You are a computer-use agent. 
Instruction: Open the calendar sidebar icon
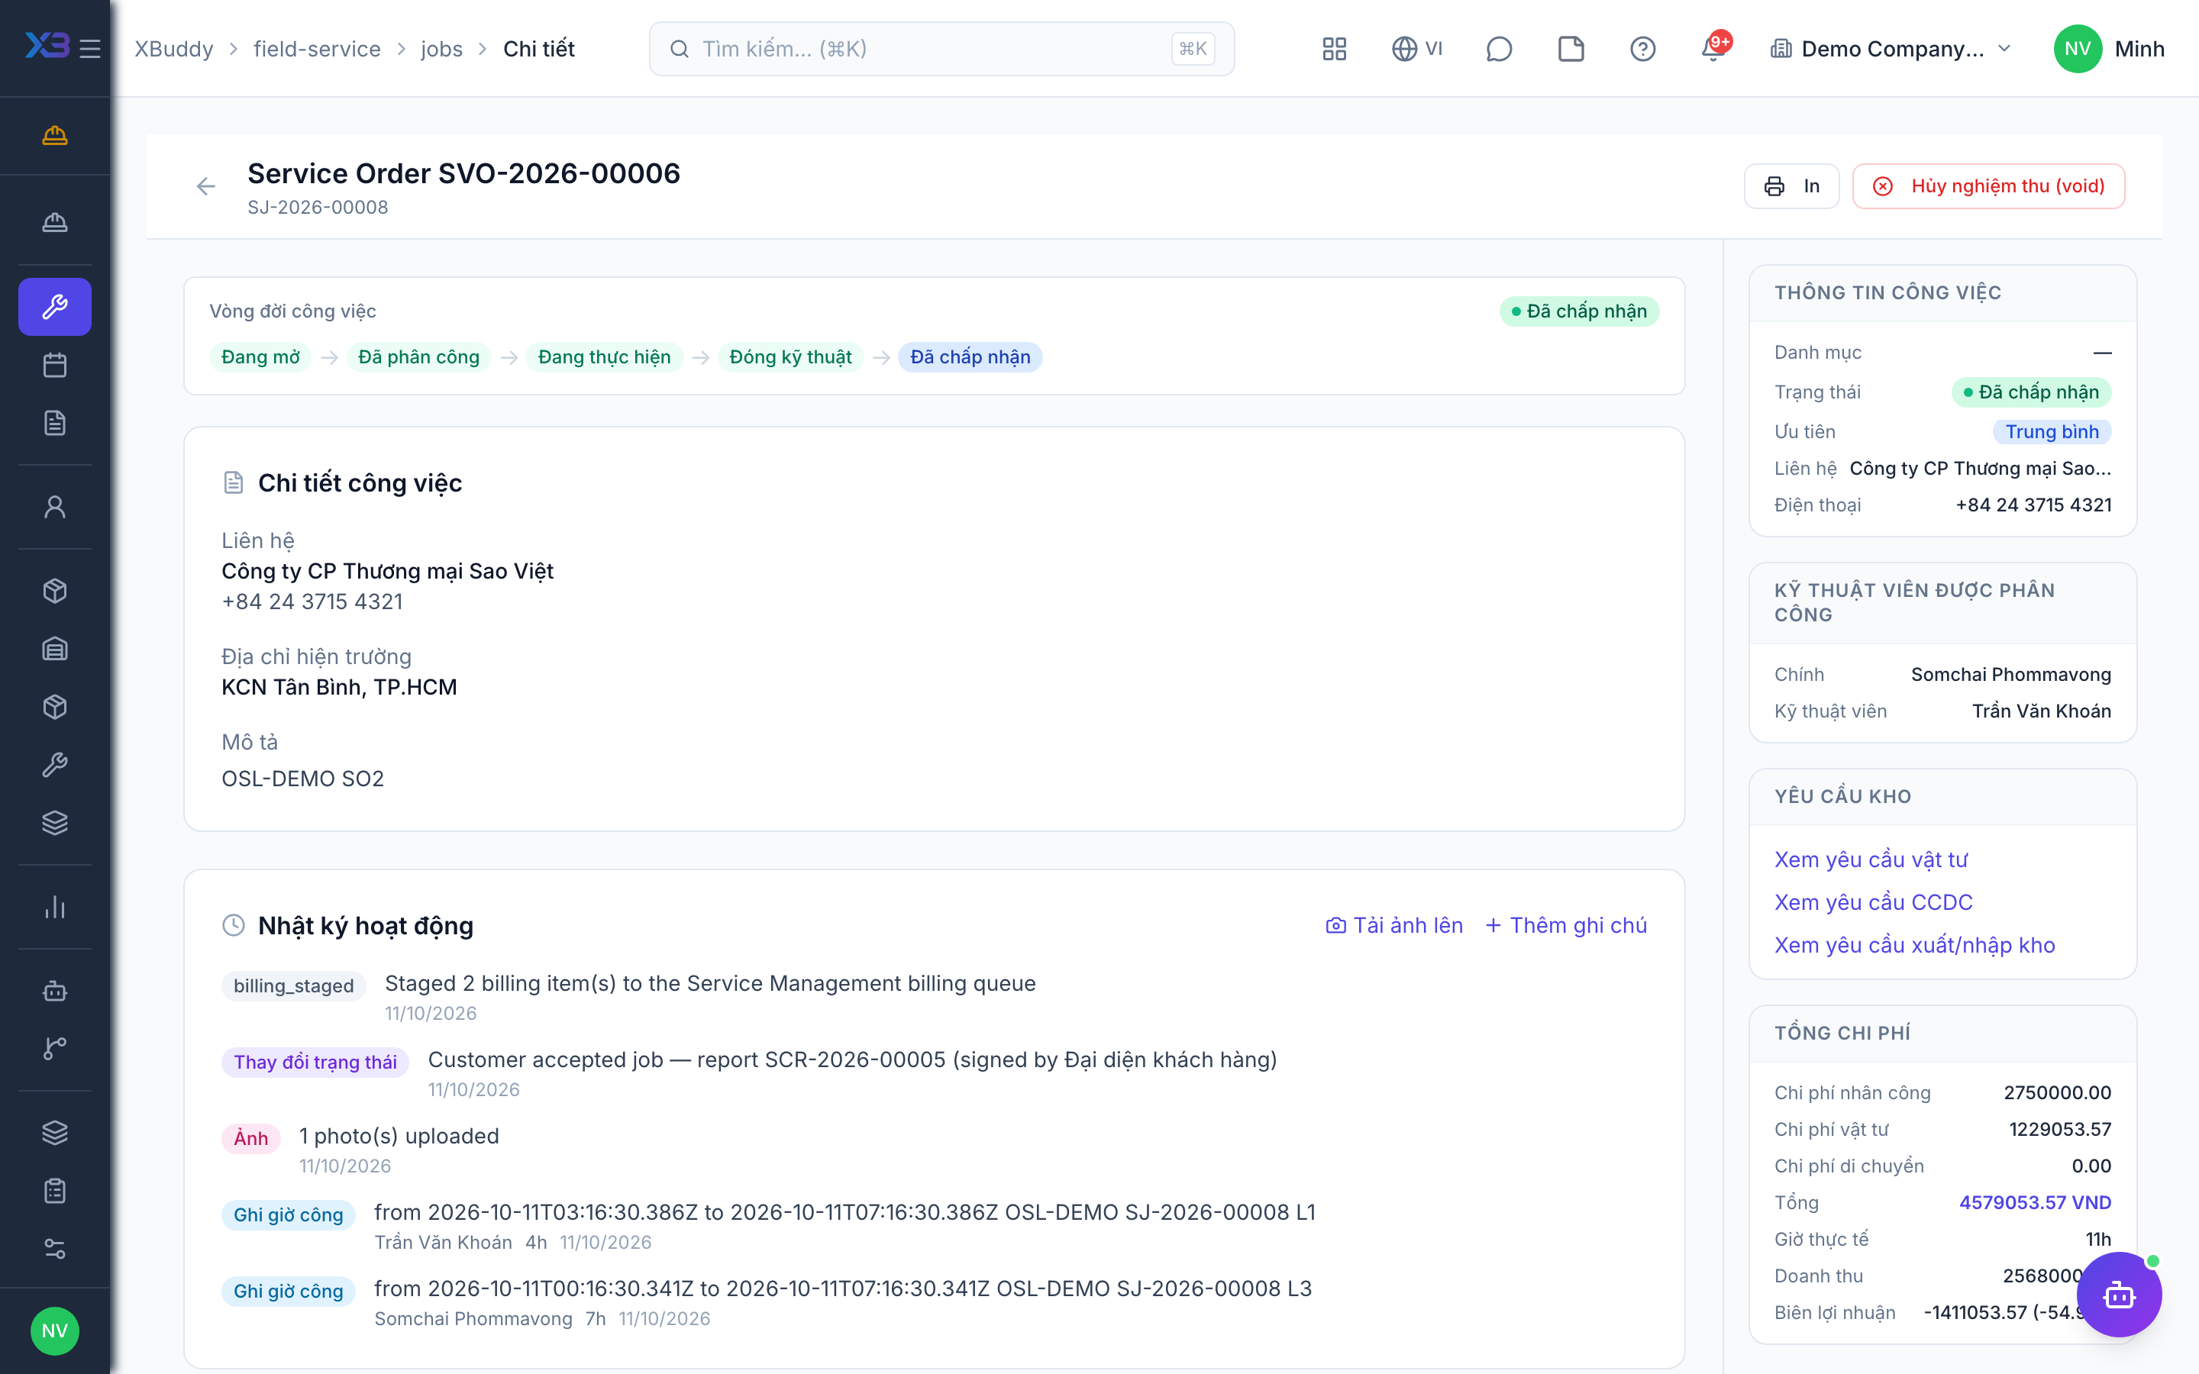tap(54, 364)
